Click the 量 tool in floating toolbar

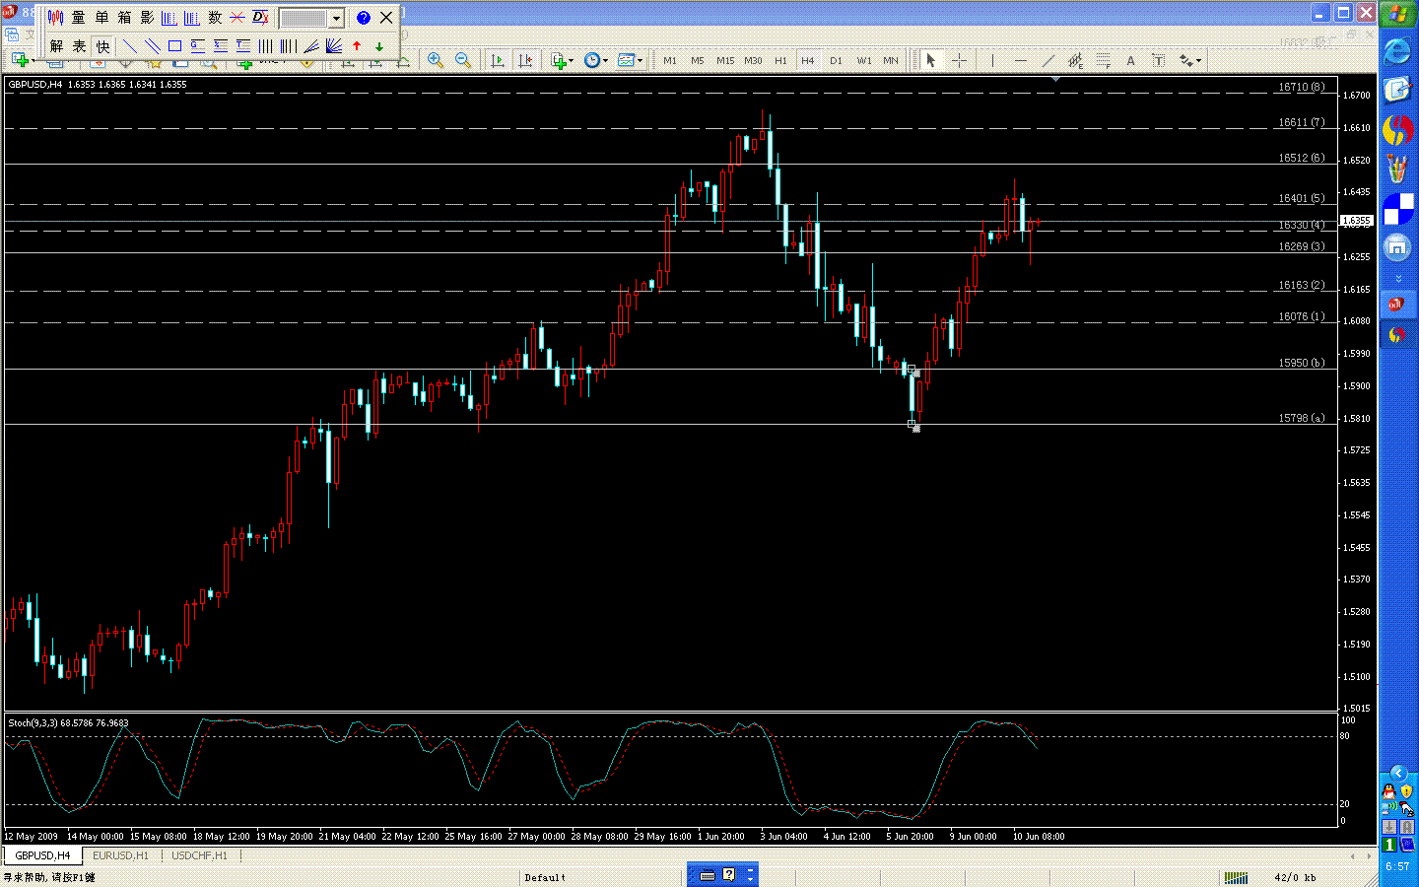[79, 18]
